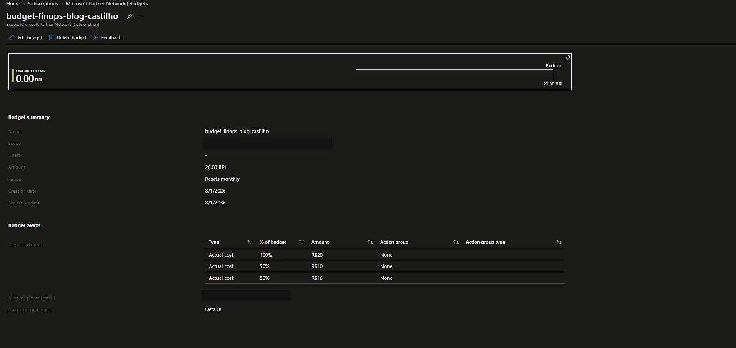Click the Expiration date label
Screen dimensions: 736x348
click(24, 203)
